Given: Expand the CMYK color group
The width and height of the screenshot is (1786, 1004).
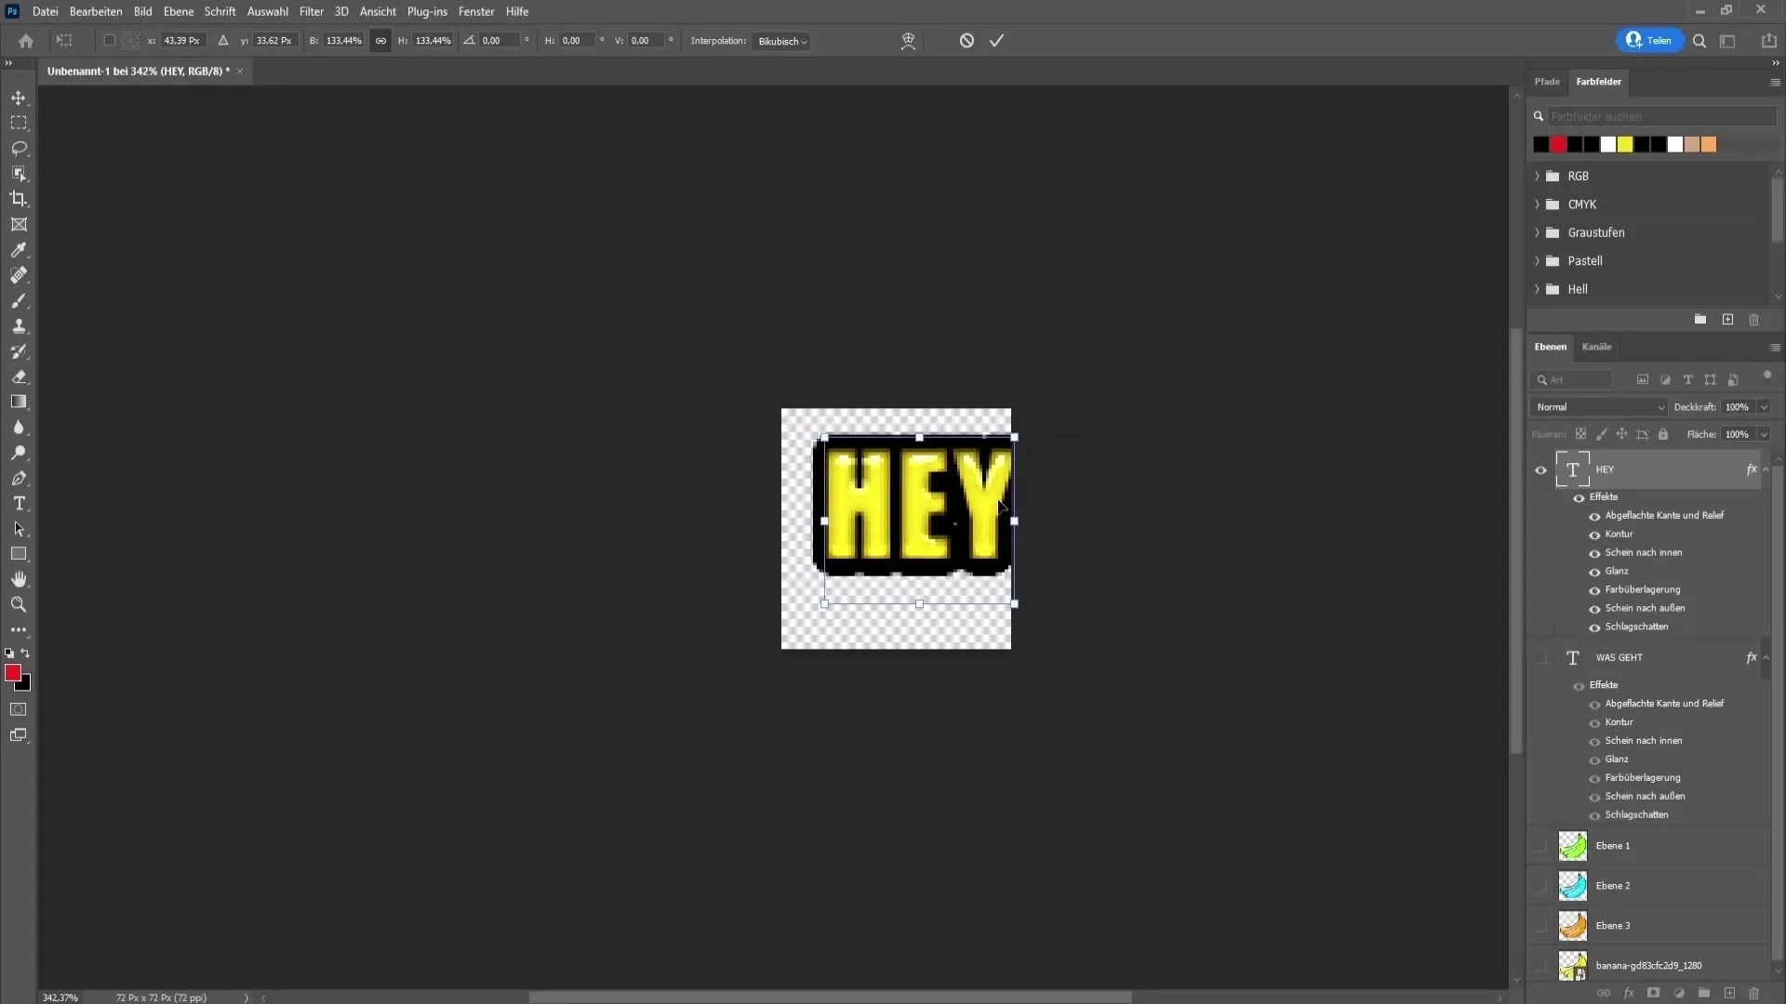Looking at the screenshot, I should pos(1539,204).
